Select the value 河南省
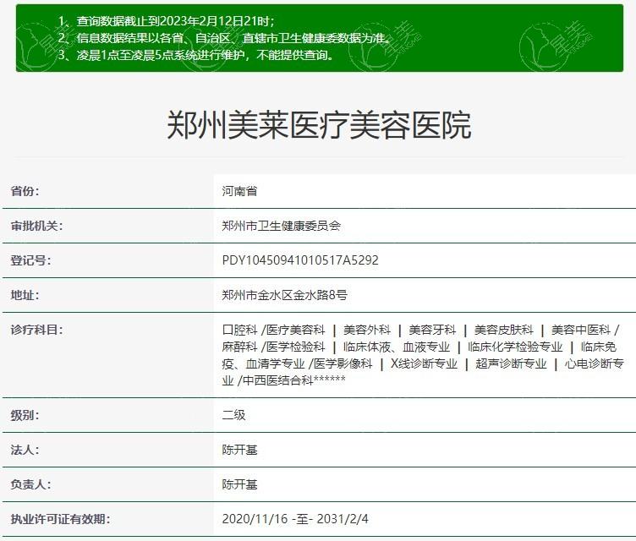 pos(239,191)
